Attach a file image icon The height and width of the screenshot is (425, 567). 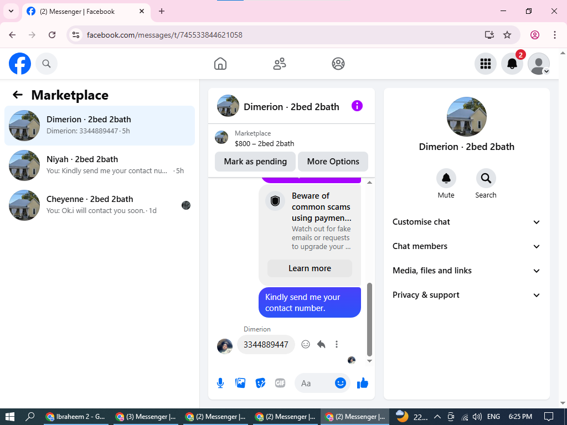240,383
